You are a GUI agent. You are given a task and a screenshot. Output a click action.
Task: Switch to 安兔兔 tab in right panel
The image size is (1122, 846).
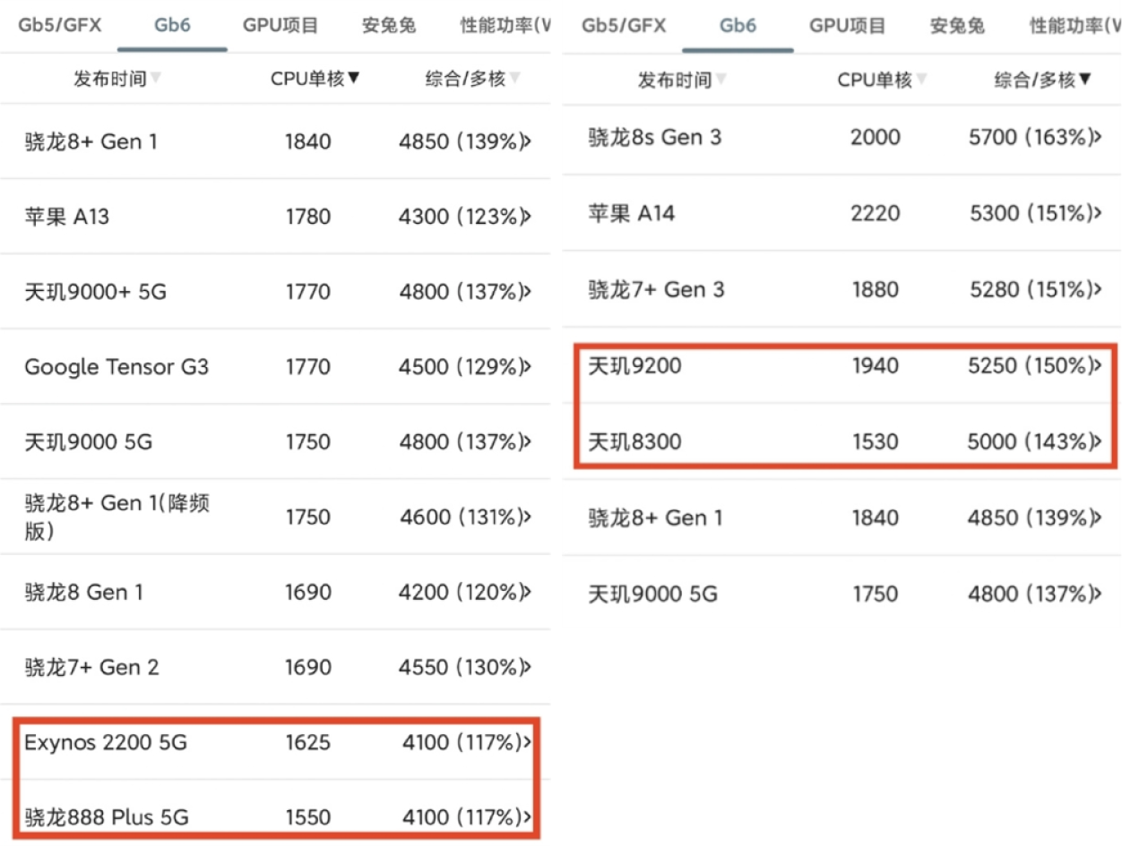[957, 25]
